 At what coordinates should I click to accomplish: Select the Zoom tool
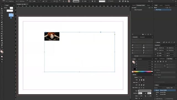(x=2, y=47)
